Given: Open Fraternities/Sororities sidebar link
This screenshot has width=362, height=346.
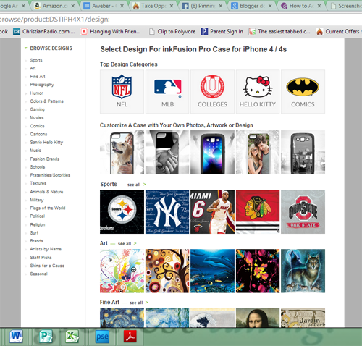Looking at the screenshot, I should (50, 175).
